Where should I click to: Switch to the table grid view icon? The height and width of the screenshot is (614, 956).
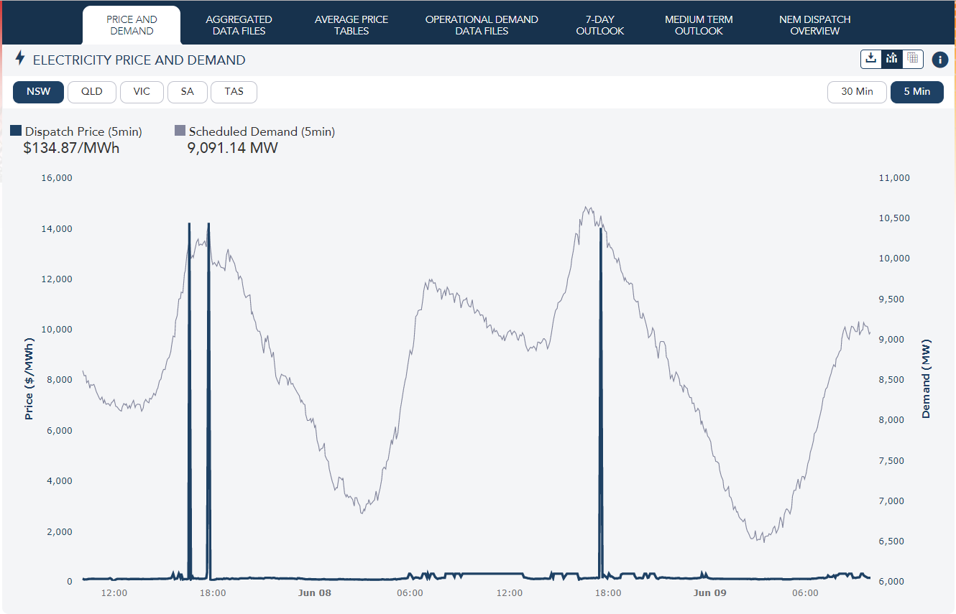pos(913,59)
